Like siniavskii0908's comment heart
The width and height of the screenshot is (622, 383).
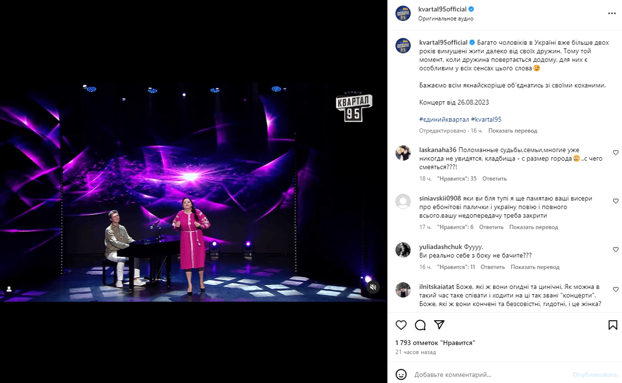[x=616, y=201]
